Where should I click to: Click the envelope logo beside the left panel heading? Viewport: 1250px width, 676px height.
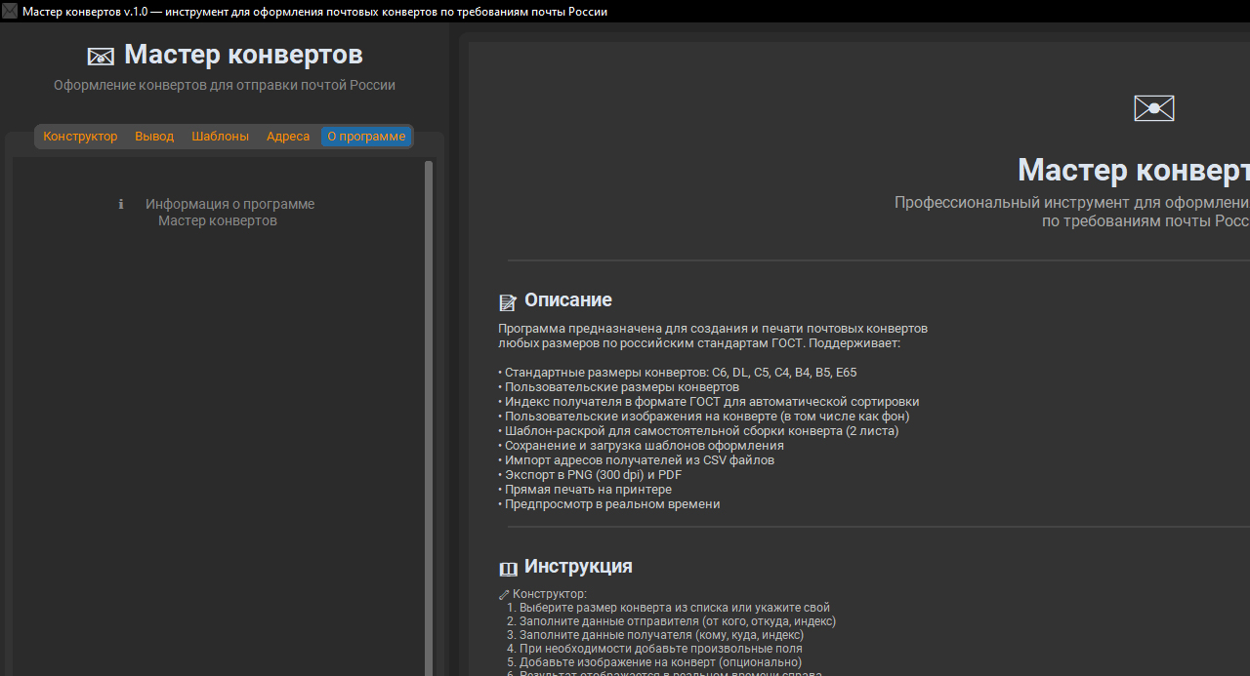pyautogui.click(x=101, y=56)
